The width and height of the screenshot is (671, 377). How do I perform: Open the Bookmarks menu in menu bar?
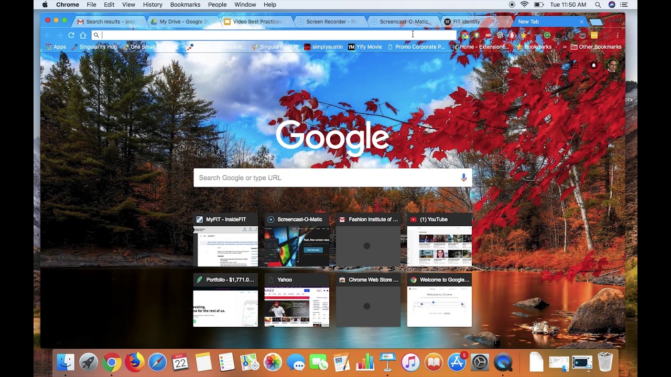(185, 5)
